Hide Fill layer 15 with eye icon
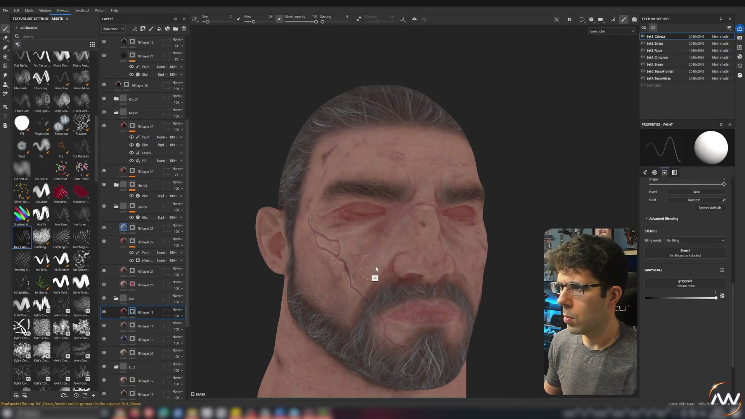The height and width of the screenshot is (419, 745). click(104, 312)
